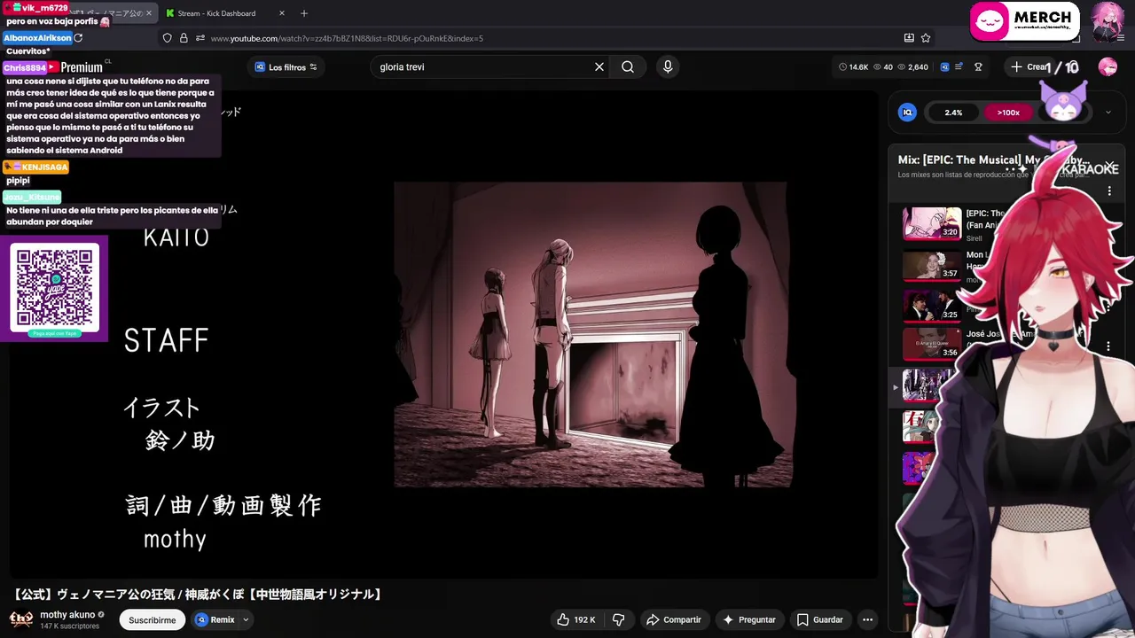Start voice search with the microphone icon

click(x=668, y=66)
